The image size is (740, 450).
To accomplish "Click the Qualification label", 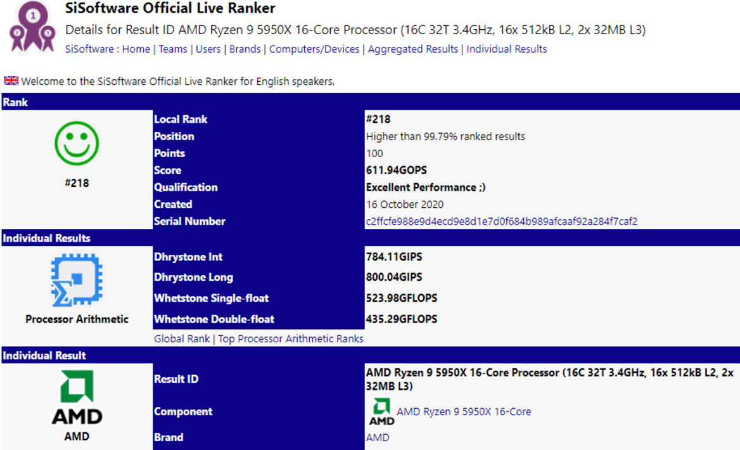I will [x=186, y=188].
